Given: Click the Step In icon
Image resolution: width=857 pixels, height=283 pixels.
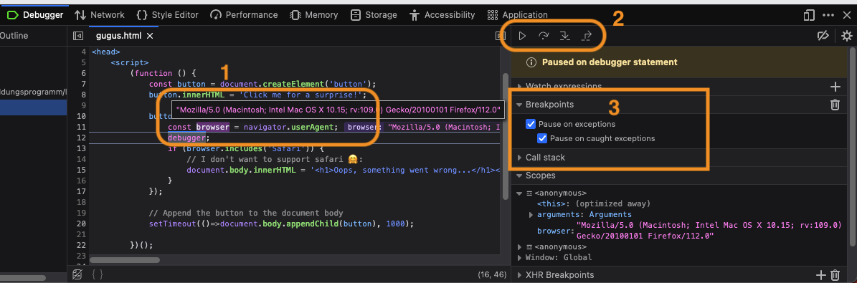Looking at the screenshot, I should click(x=565, y=36).
